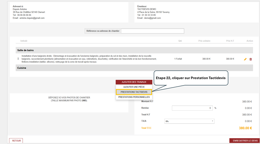260x144 pixels.
Task: Select Prestations Tactidevis menu entry
Action: [x=134, y=92]
